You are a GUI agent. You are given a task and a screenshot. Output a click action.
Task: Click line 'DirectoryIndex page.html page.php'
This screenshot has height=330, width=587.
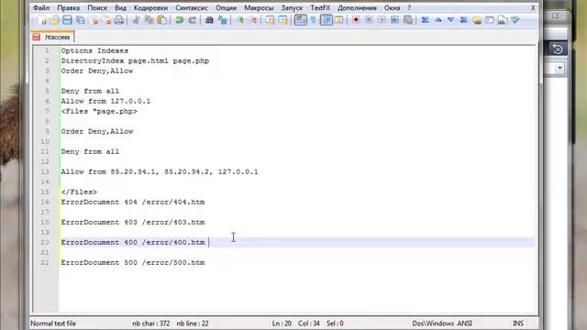(x=135, y=60)
